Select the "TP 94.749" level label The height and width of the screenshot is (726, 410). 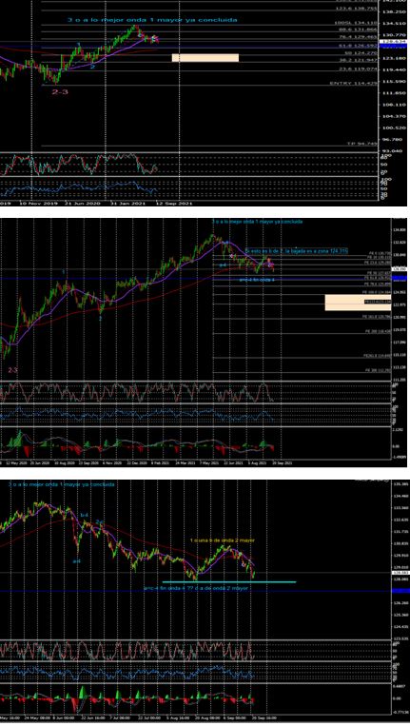(x=361, y=144)
